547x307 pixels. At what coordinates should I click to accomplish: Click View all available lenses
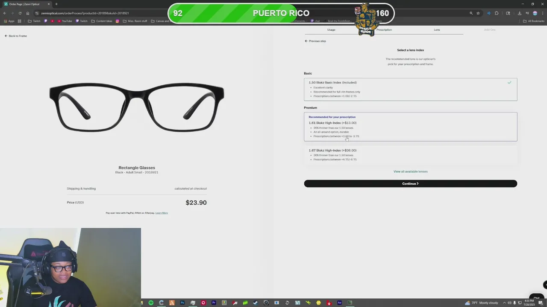tap(410, 171)
